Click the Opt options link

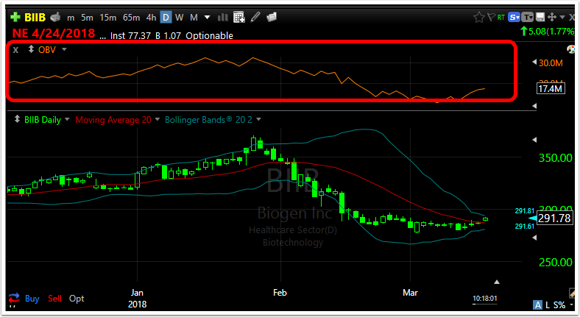click(77, 299)
